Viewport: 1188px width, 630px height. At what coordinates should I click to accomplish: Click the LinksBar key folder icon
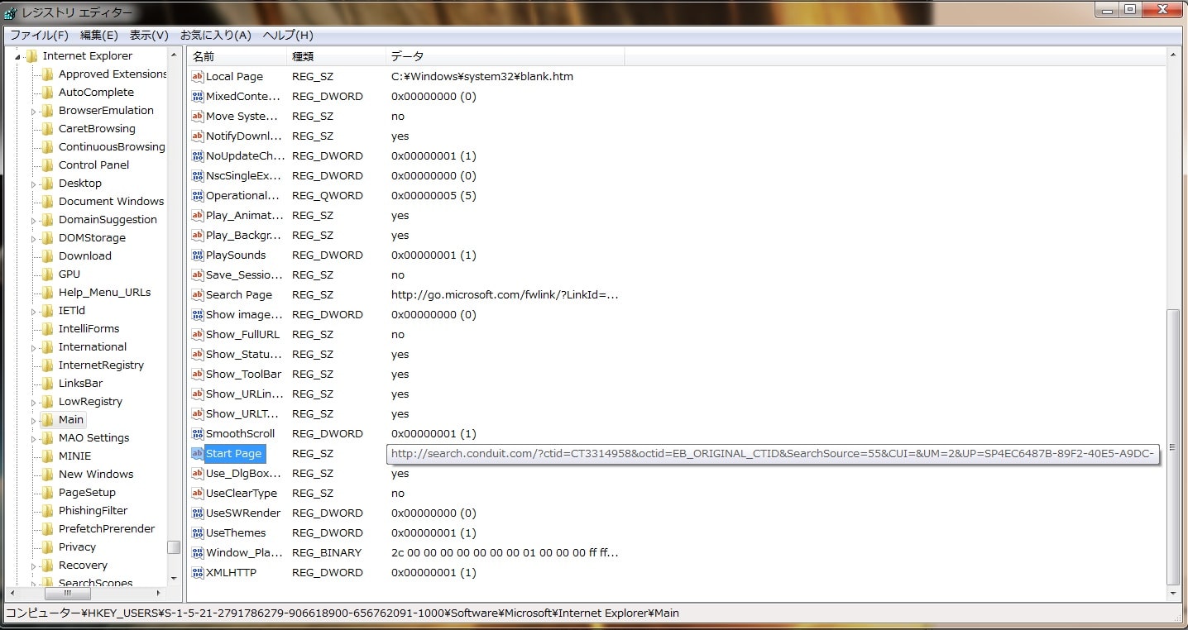[48, 383]
